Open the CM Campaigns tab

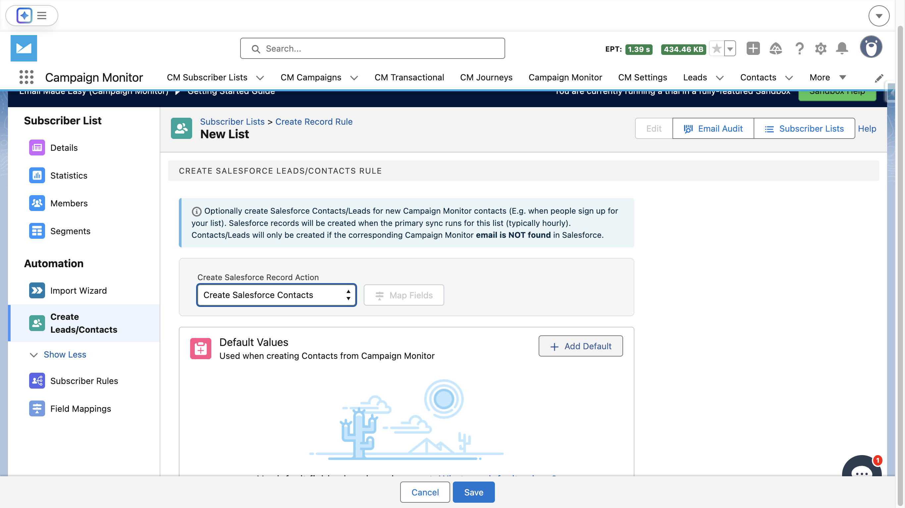pos(311,77)
